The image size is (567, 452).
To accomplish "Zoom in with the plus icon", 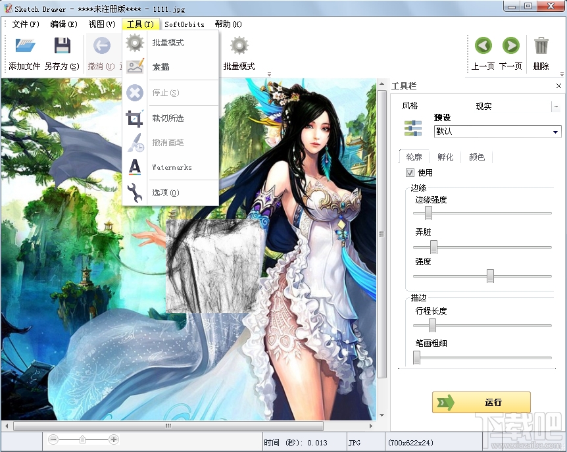I will pos(114,439).
